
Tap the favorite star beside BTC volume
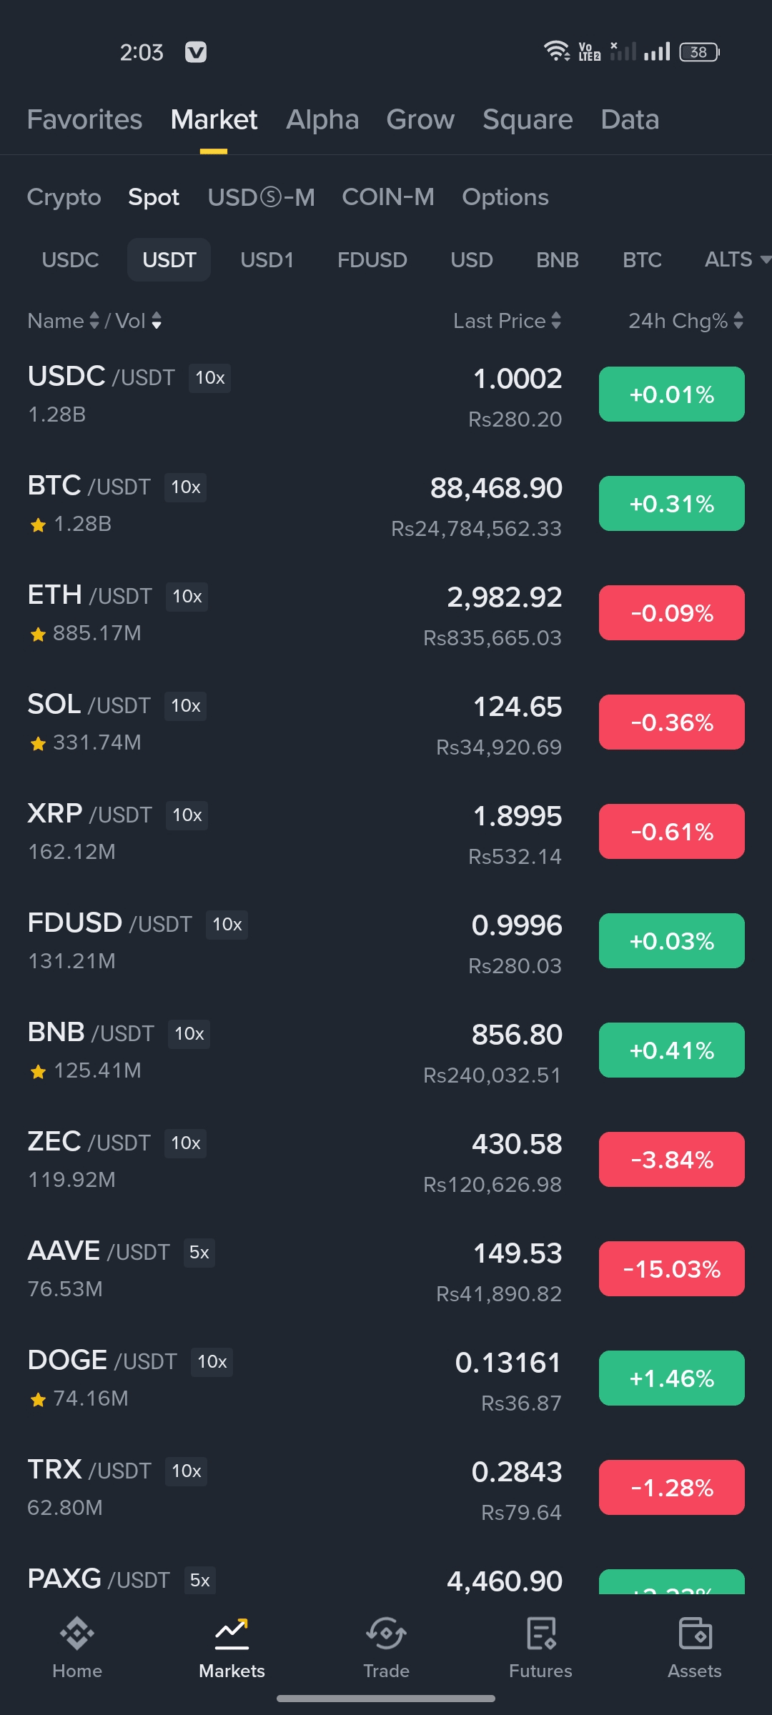[x=38, y=525]
